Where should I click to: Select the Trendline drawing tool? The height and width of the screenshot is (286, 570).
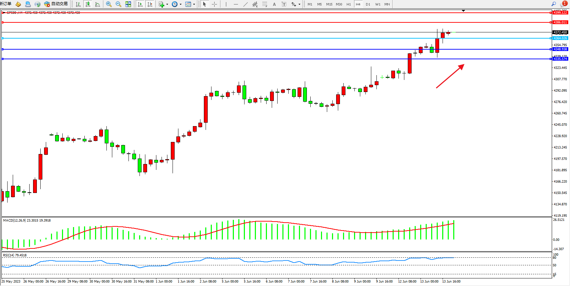(x=245, y=4)
